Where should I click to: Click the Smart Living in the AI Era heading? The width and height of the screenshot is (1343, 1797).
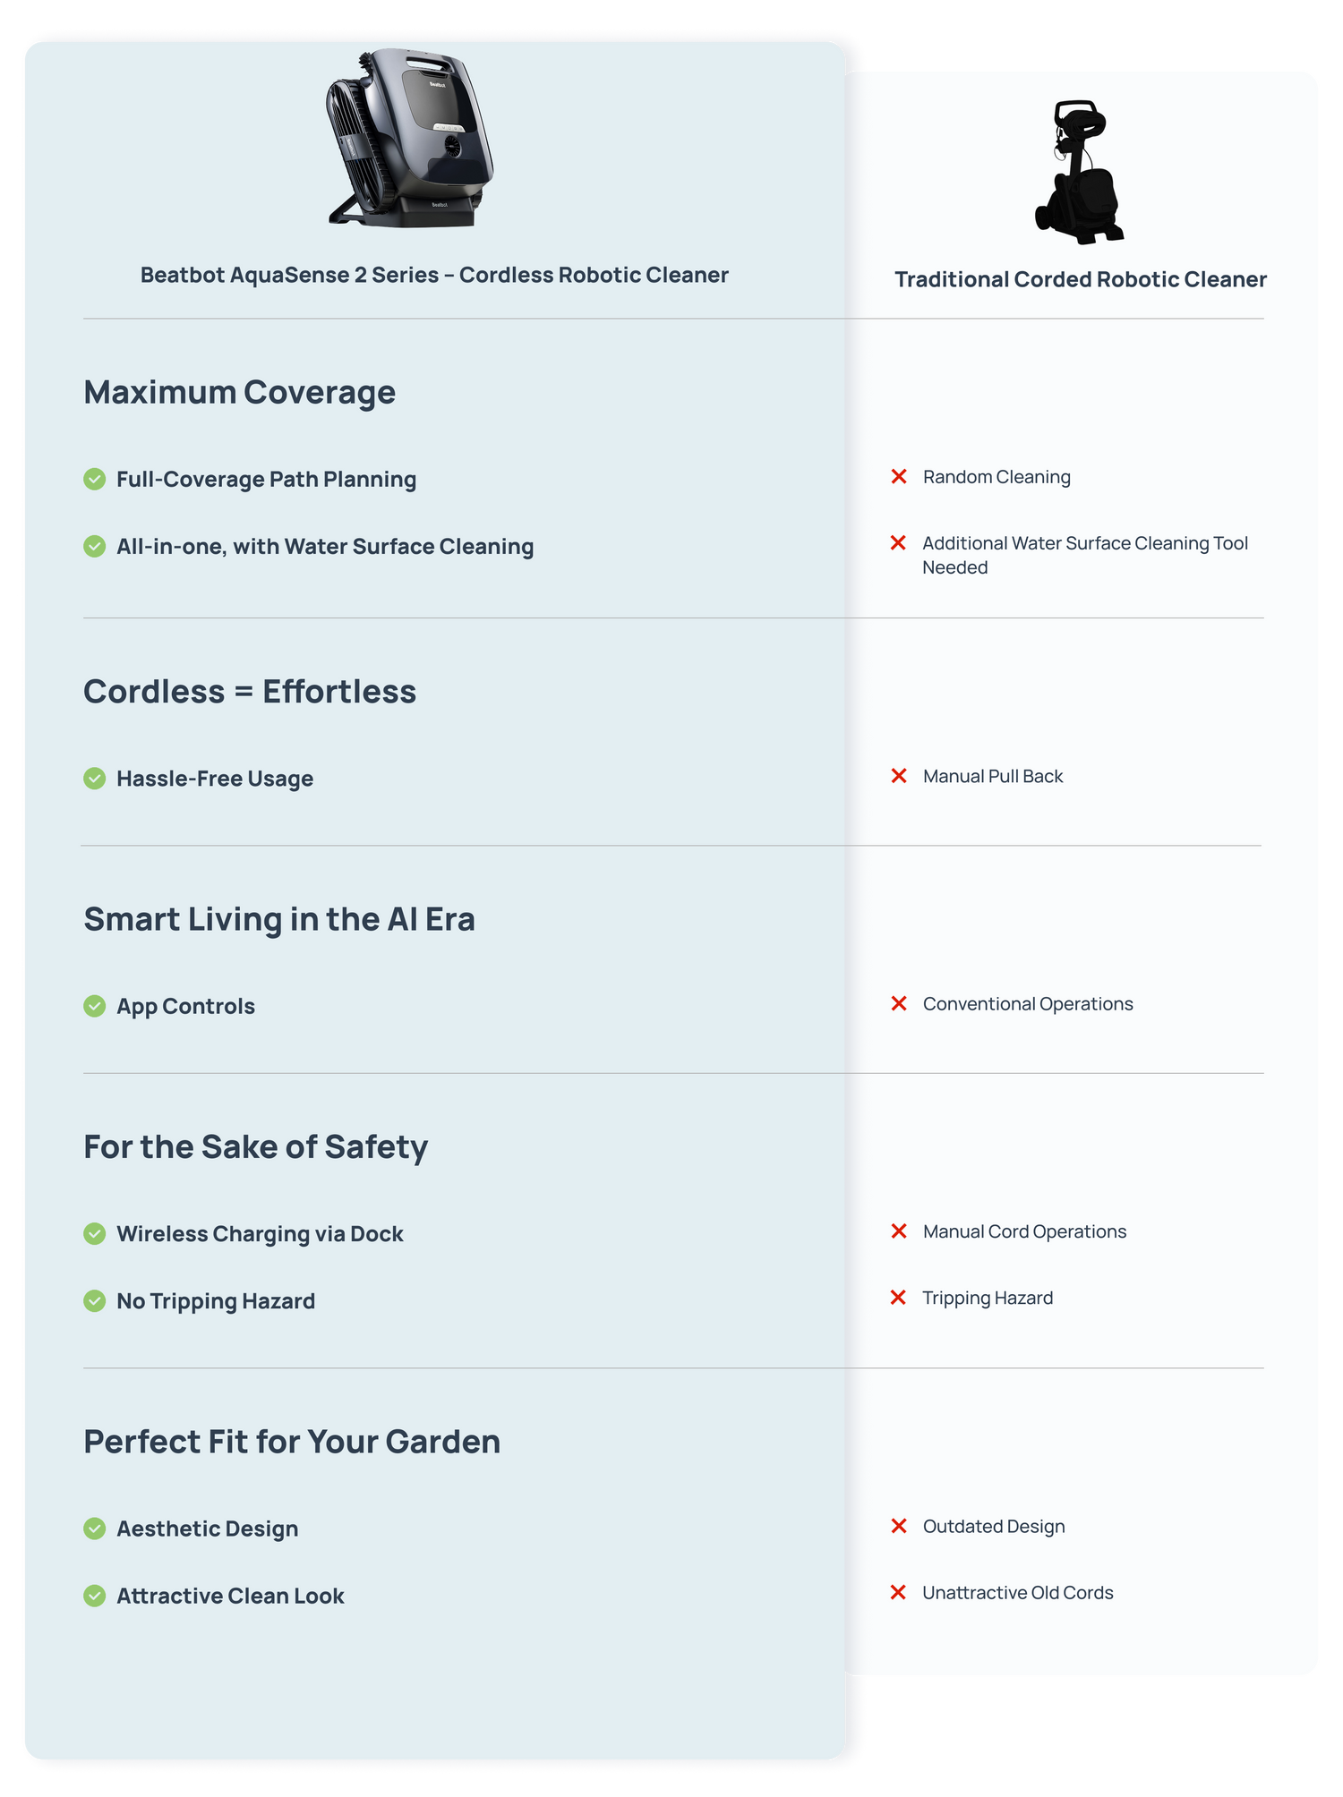(x=279, y=920)
